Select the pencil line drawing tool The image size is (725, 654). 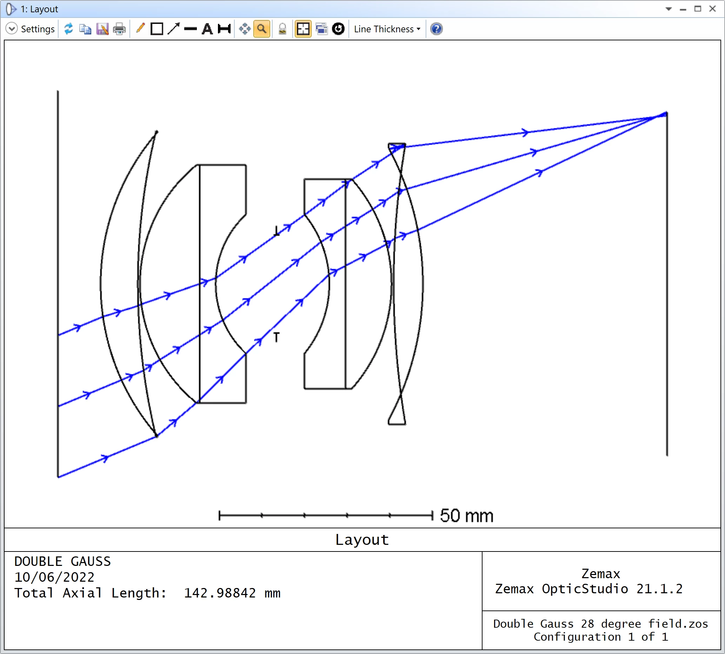pos(140,29)
